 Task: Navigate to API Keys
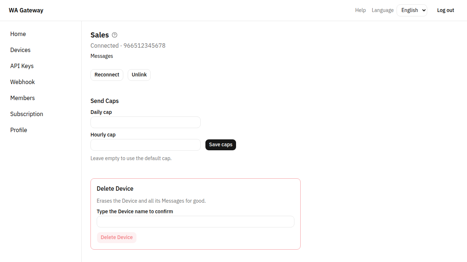(22, 66)
